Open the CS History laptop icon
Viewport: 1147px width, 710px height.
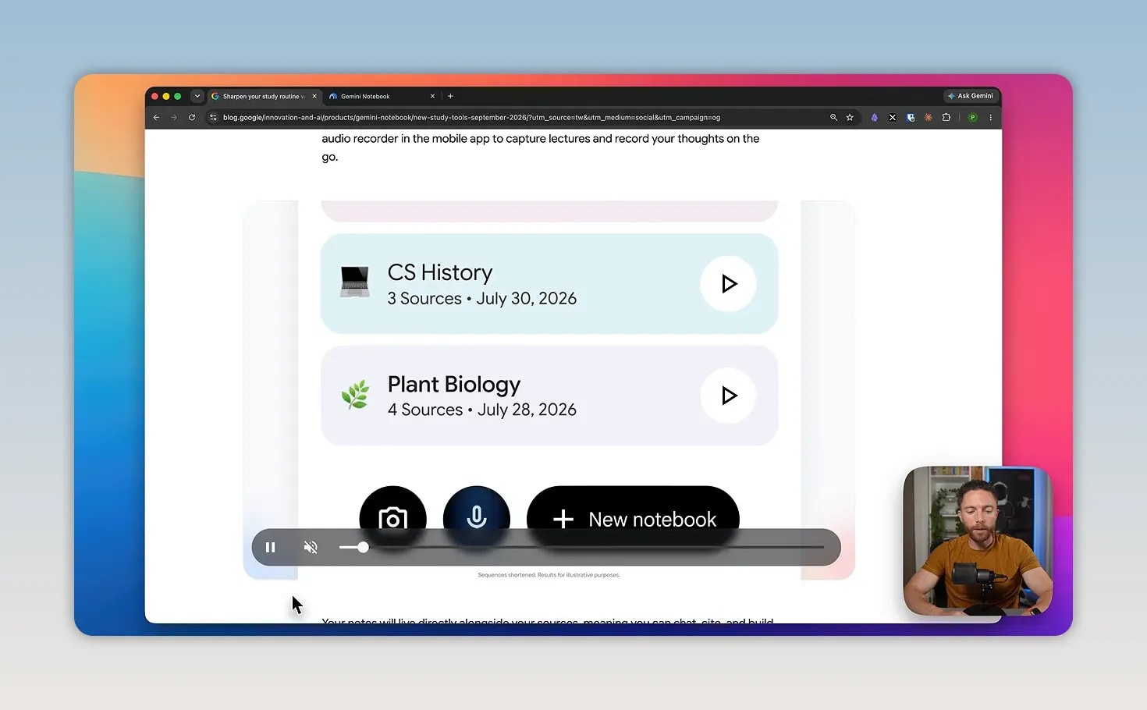tap(355, 282)
